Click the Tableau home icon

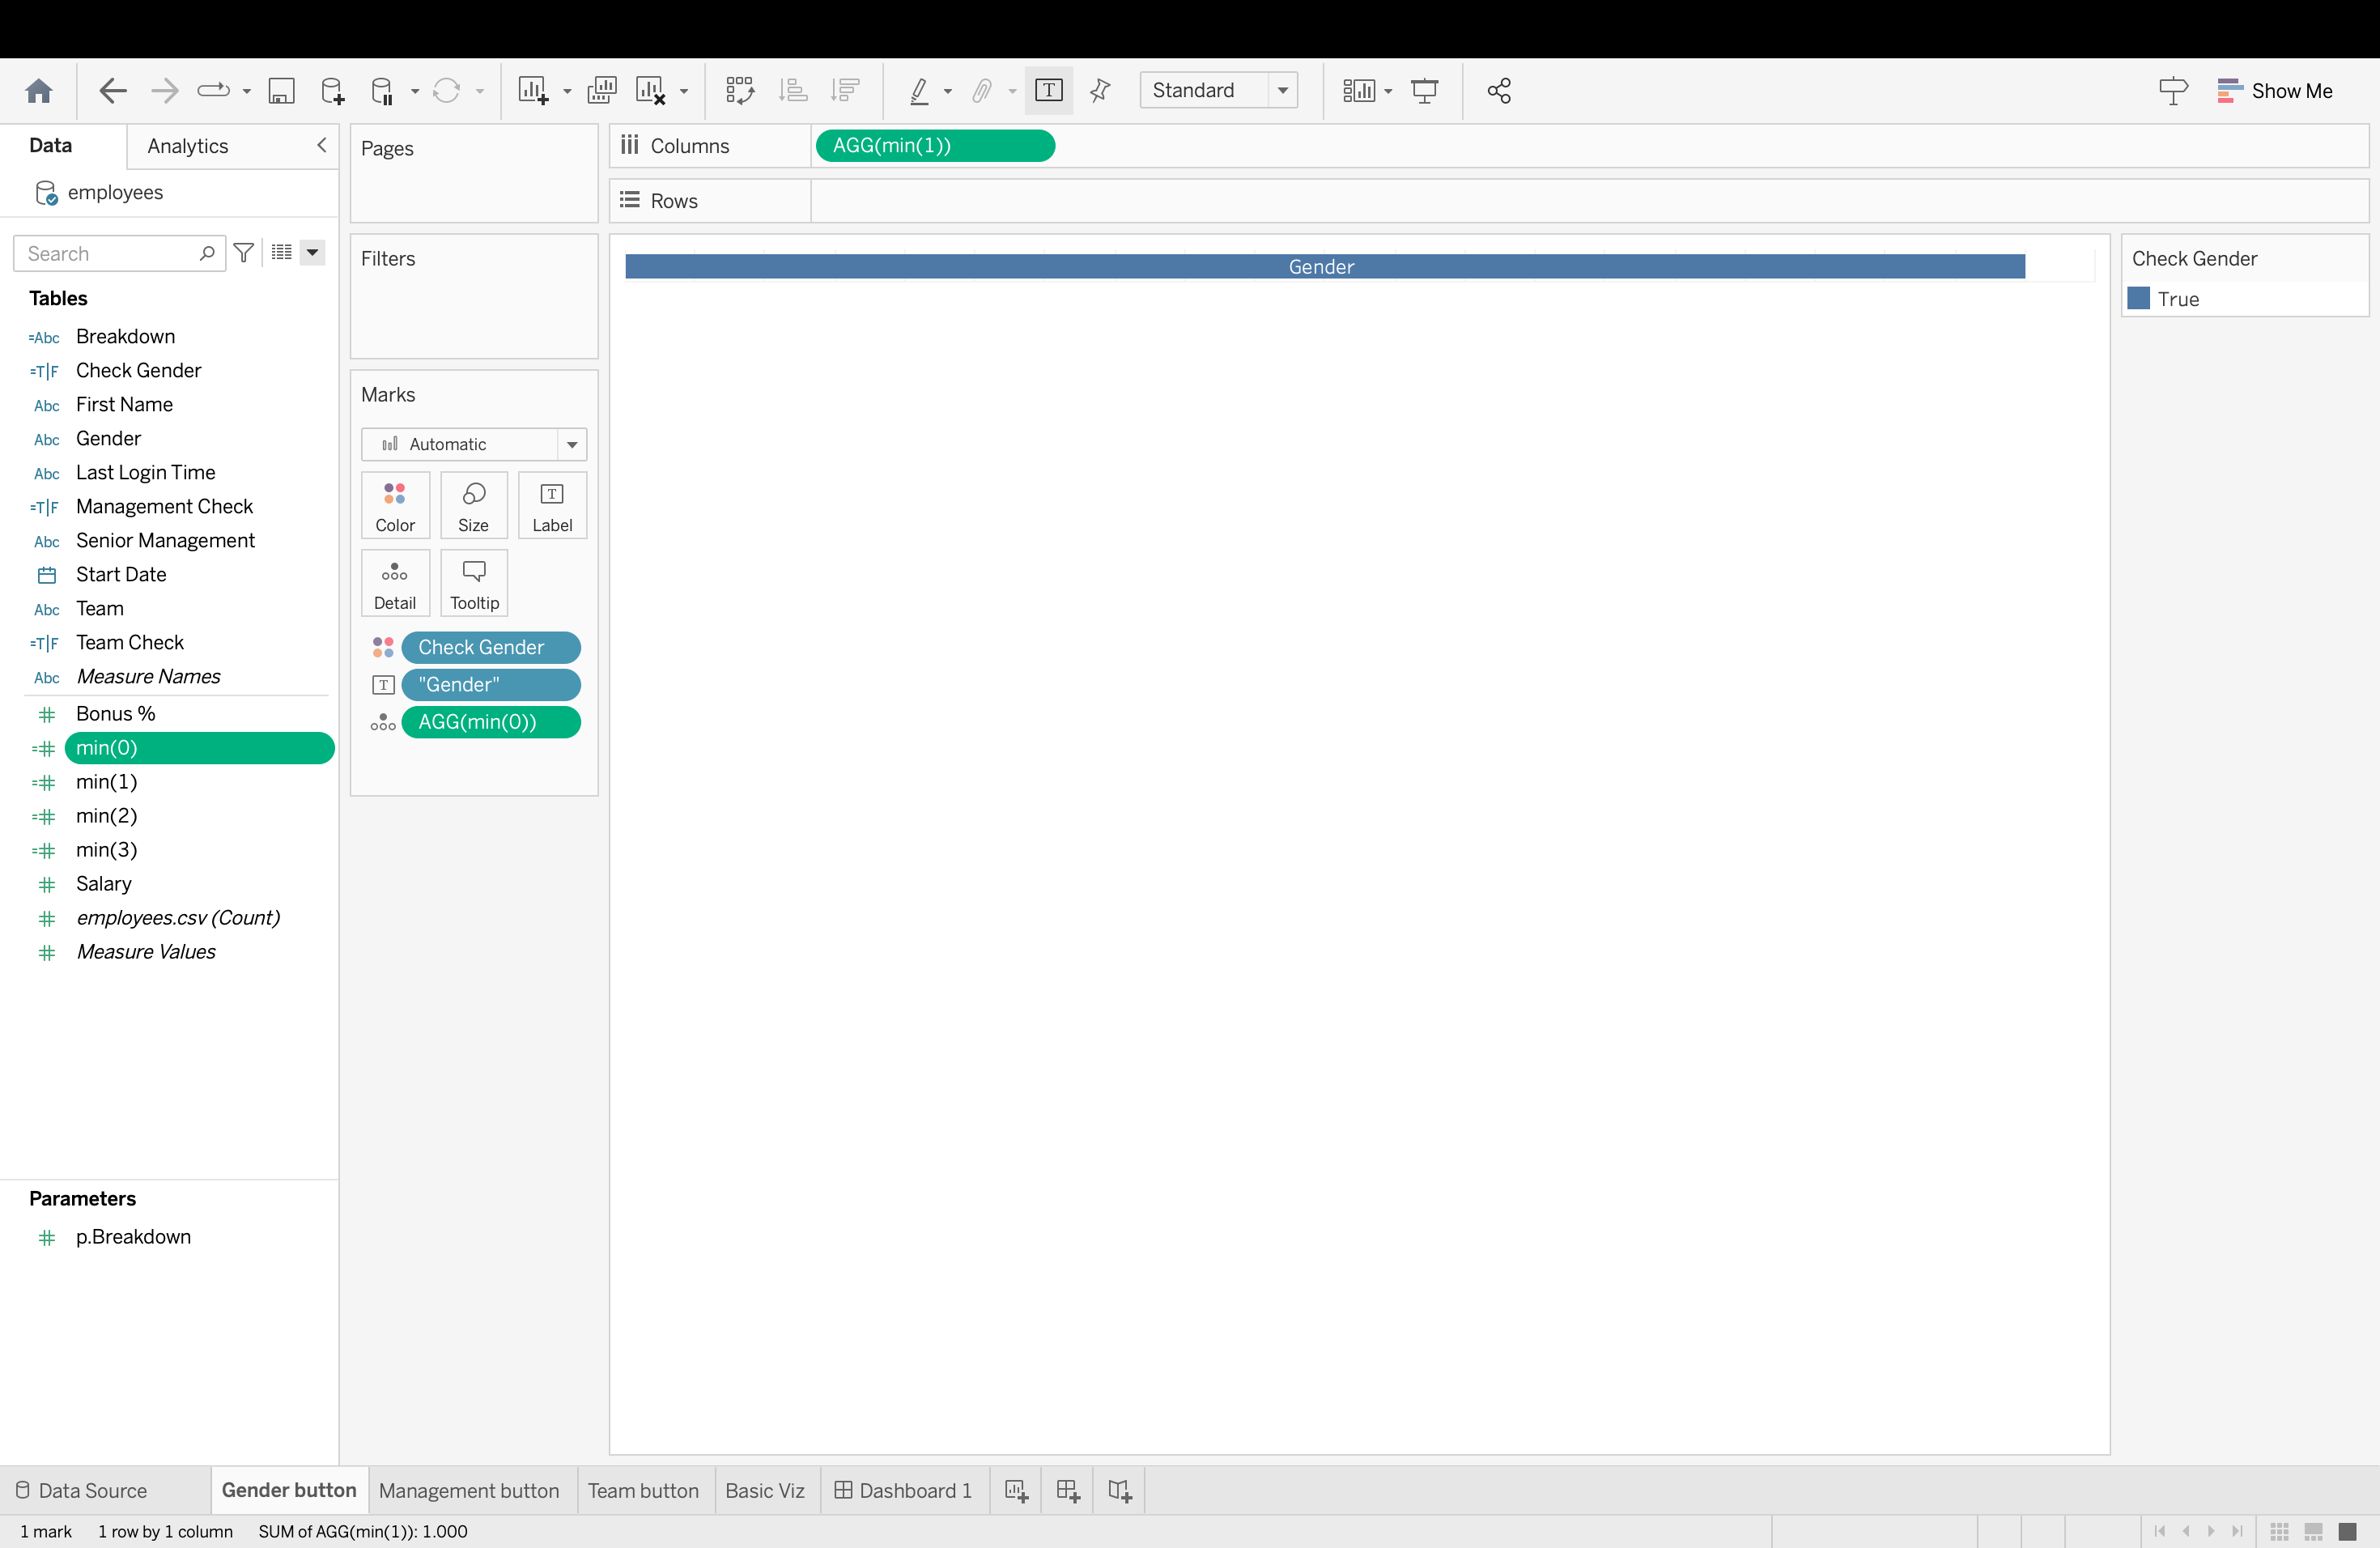(39, 91)
